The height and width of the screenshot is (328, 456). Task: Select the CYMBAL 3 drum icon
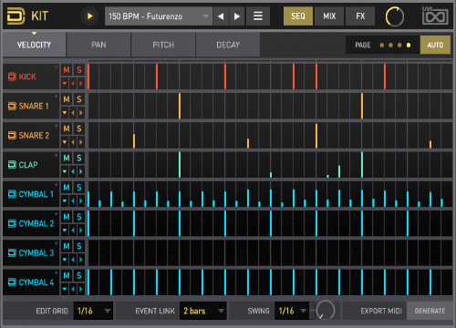pos(12,252)
